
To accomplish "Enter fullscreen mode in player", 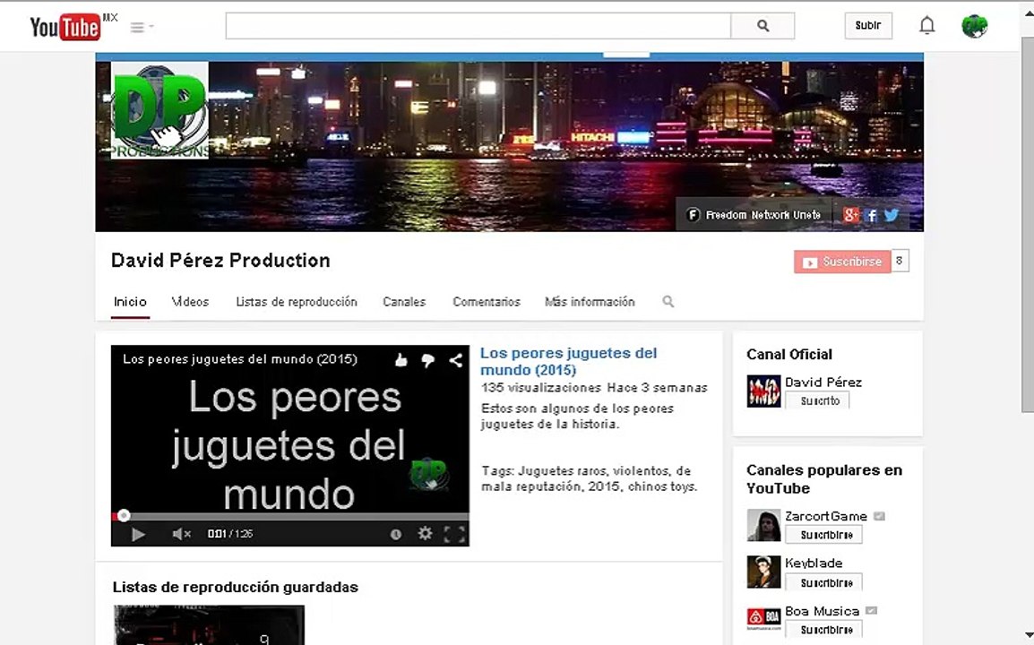I will coord(454,534).
